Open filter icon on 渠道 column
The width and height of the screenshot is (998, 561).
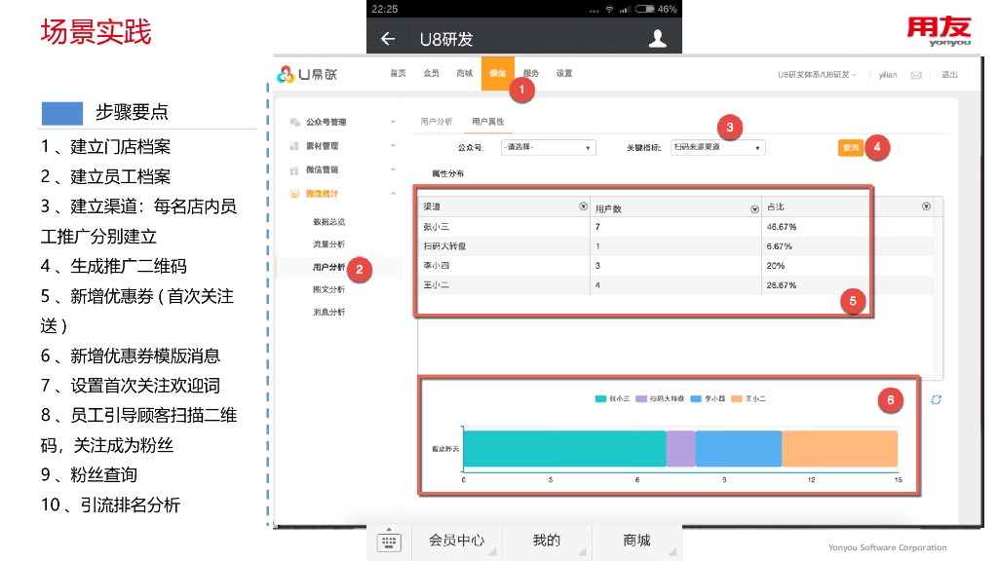pos(583,206)
